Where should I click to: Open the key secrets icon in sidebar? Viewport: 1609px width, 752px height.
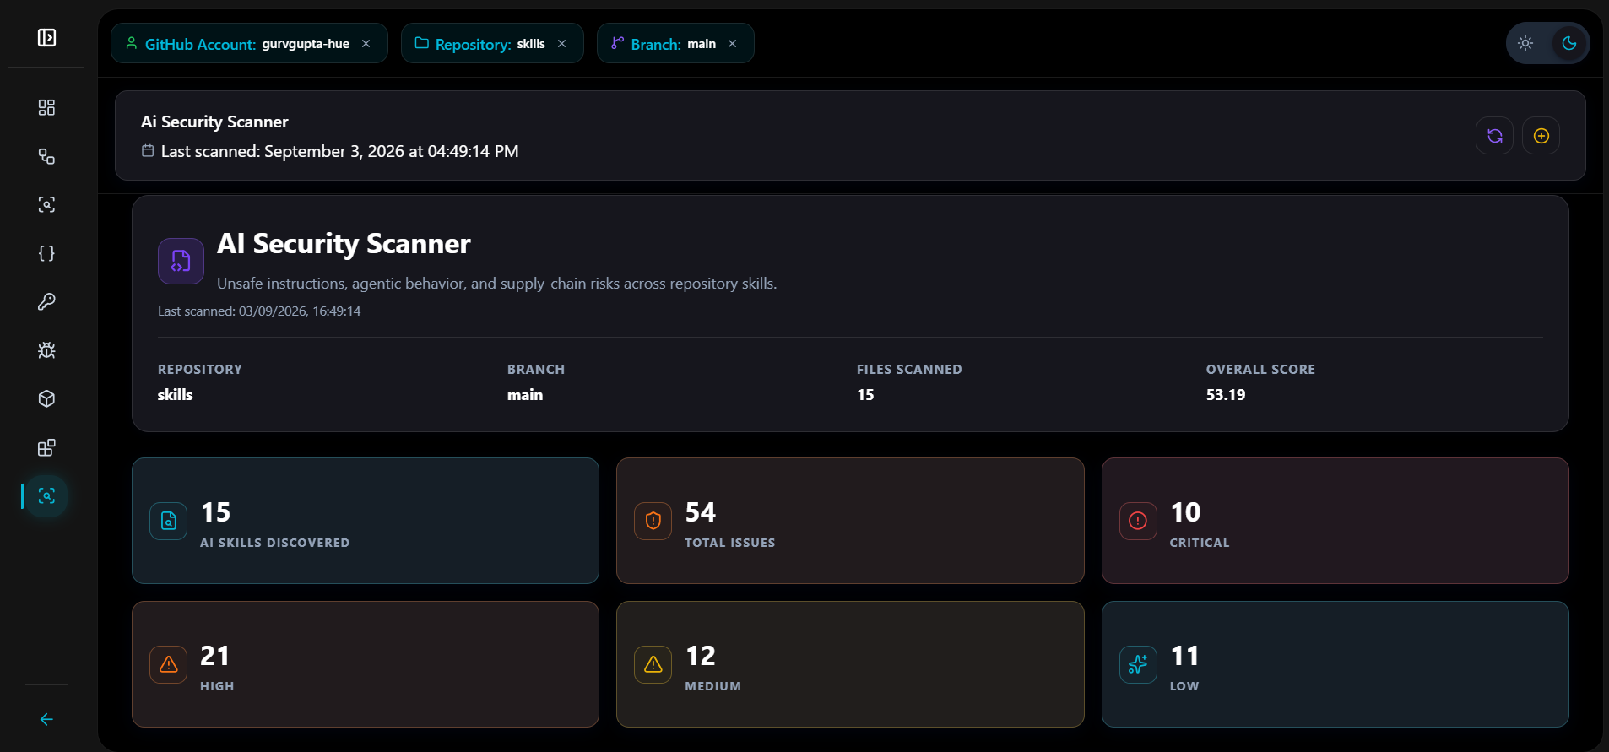coord(46,301)
